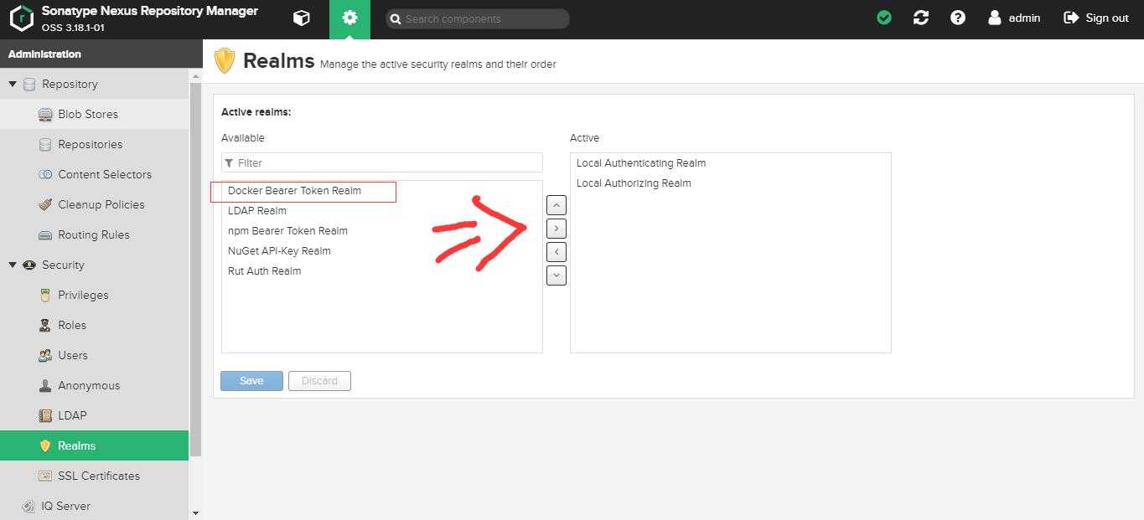Click the add to Active arrow button
The width and height of the screenshot is (1144, 520).
coord(556,229)
